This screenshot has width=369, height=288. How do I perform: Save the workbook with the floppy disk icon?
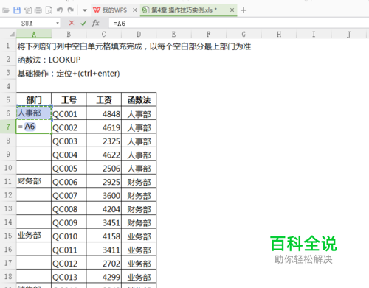tap(17, 10)
